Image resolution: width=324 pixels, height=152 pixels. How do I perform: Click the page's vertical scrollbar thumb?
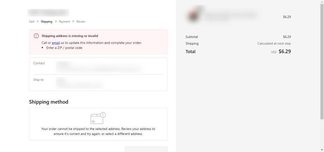tap(322, 61)
